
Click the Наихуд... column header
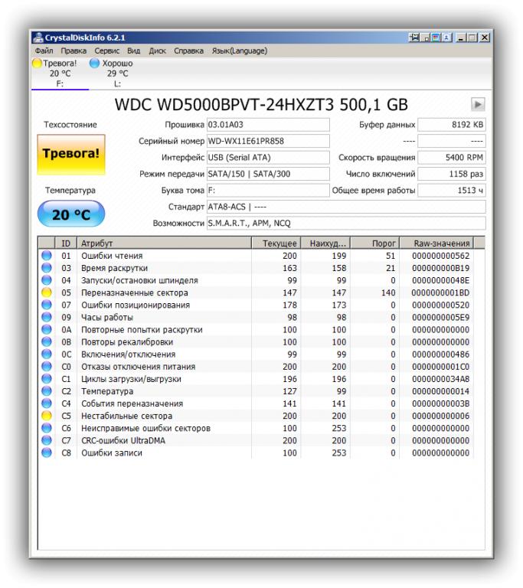(325, 243)
